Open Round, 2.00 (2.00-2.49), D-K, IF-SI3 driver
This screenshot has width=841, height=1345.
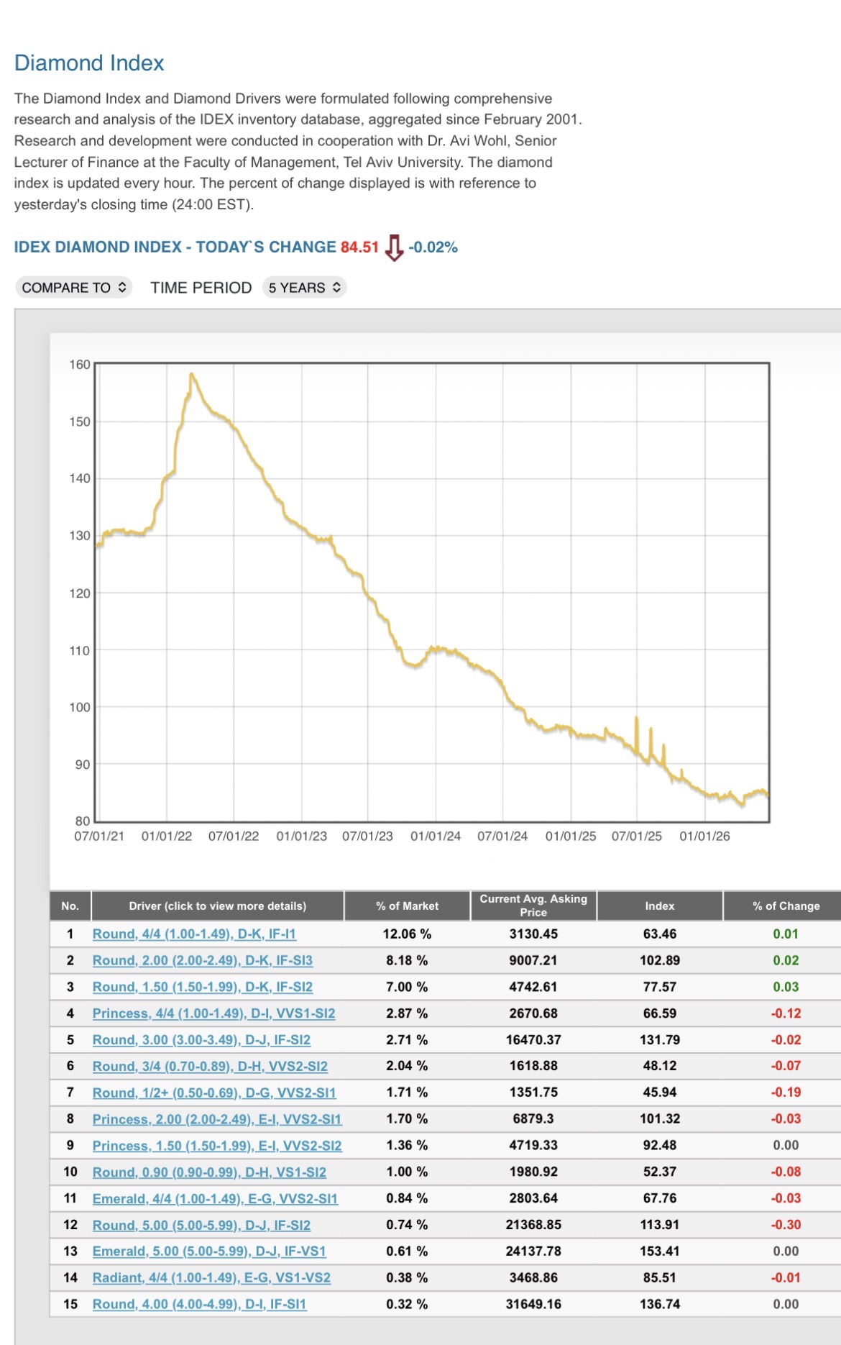[203, 961]
